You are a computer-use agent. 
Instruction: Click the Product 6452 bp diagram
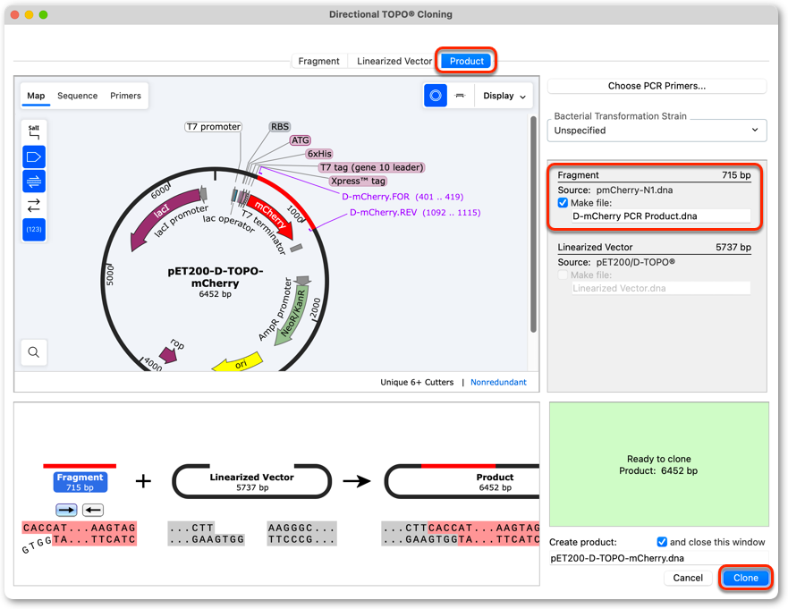[x=462, y=481]
